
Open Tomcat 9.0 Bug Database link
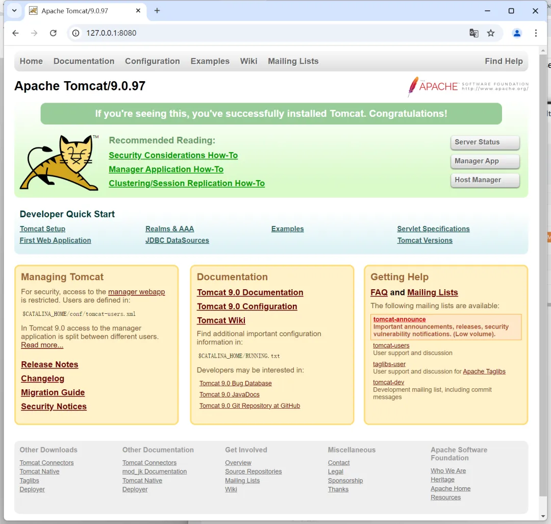click(x=235, y=383)
